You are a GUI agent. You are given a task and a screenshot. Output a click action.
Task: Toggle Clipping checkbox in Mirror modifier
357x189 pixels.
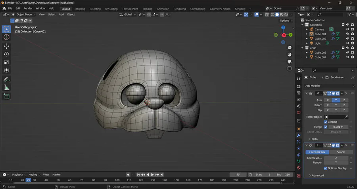pos(325,122)
